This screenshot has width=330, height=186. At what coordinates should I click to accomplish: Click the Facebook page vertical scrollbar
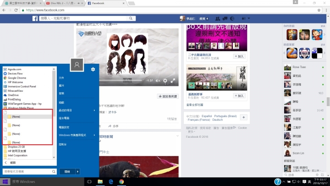pyautogui.click(x=328, y=101)
